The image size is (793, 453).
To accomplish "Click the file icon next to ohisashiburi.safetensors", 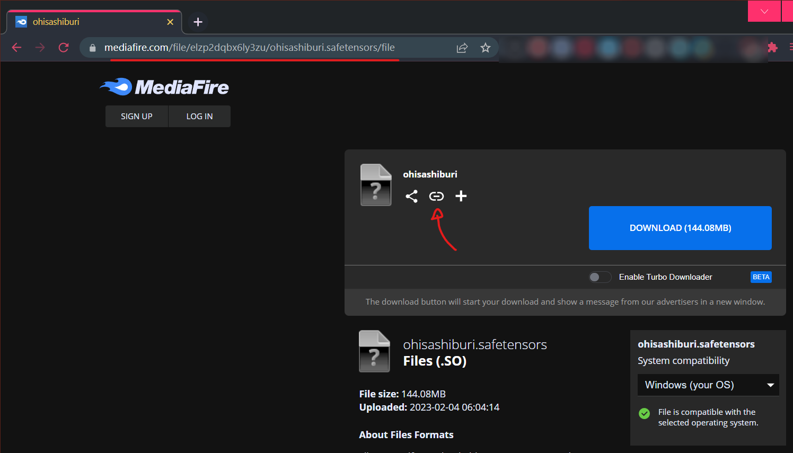I will pyautogui.click(x=375, y=351).
